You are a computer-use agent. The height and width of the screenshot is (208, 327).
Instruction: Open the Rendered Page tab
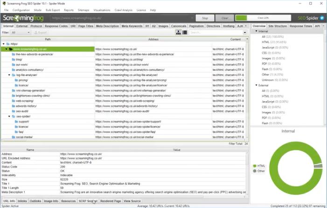[x=111, y=201]
